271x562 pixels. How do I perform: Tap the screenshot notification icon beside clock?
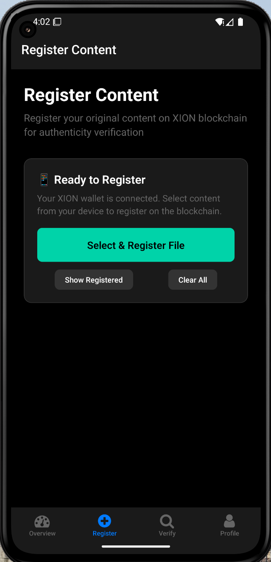57,22
